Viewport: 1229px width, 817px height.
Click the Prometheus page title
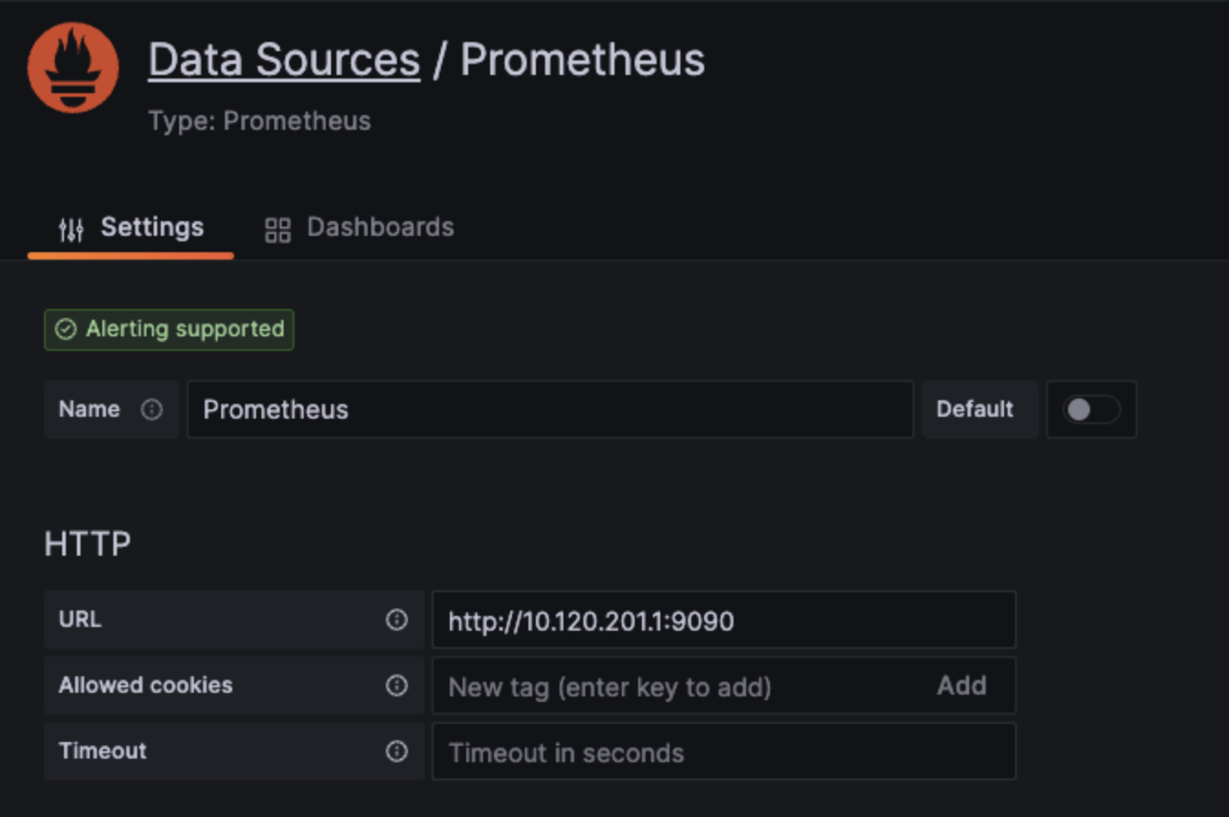click(582, 58)
